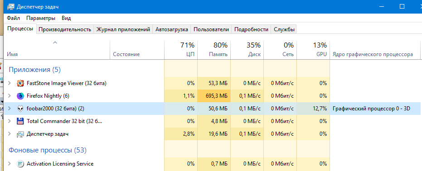Select the FastStone Image Viewer (32 бита) row
Viewport: 422px width, 171px height.
[x=212, y=83]
